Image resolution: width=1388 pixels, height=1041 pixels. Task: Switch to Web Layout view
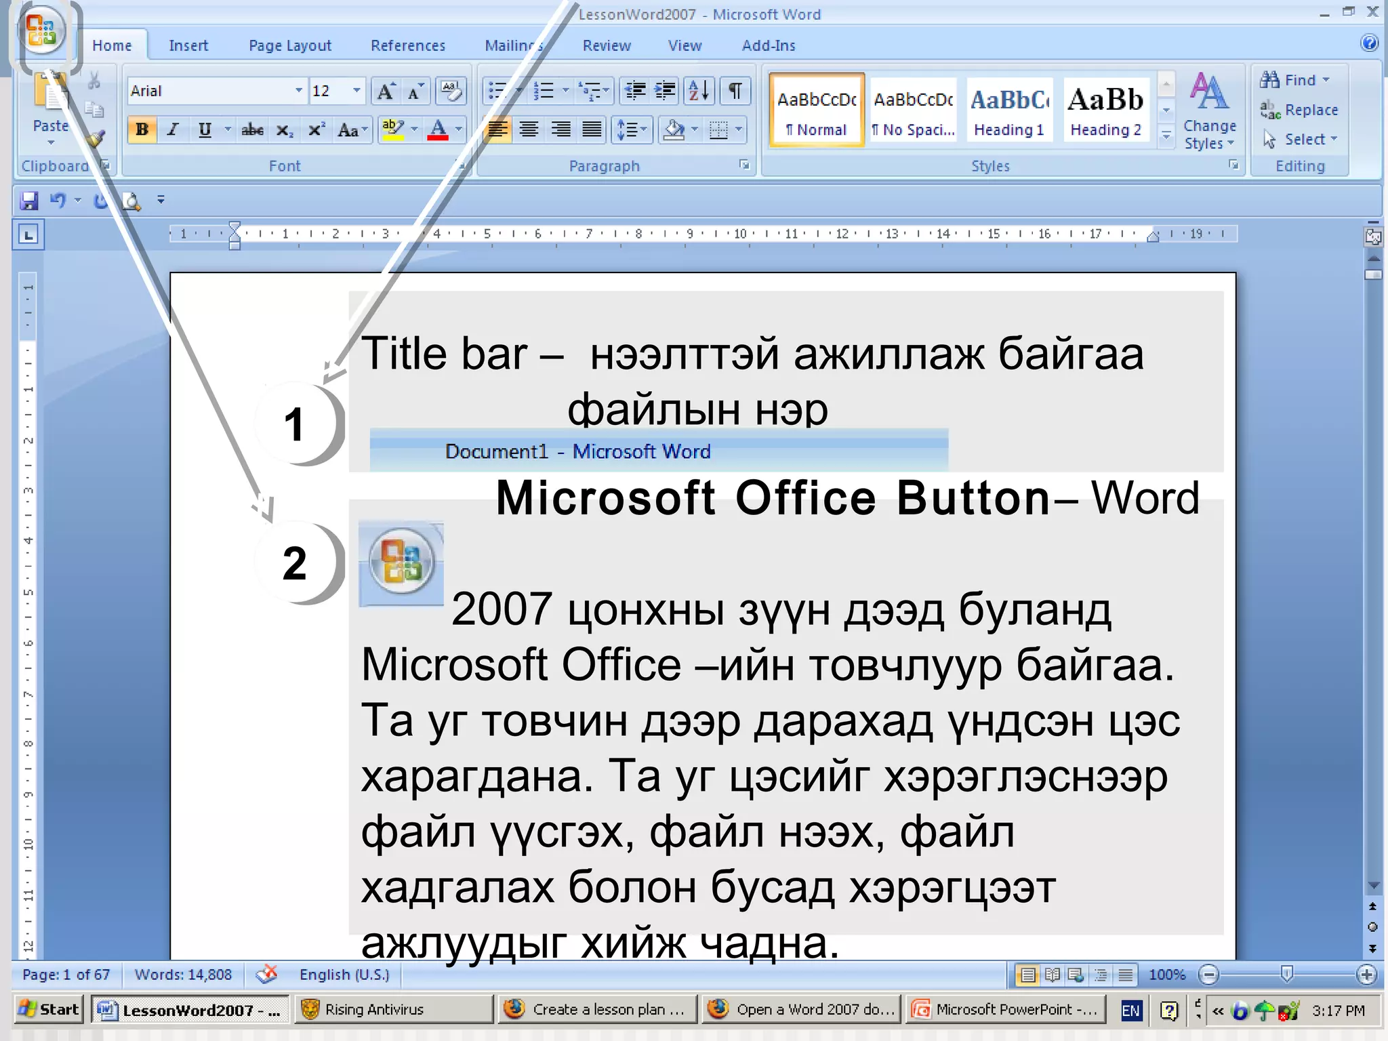[1076, 975]
